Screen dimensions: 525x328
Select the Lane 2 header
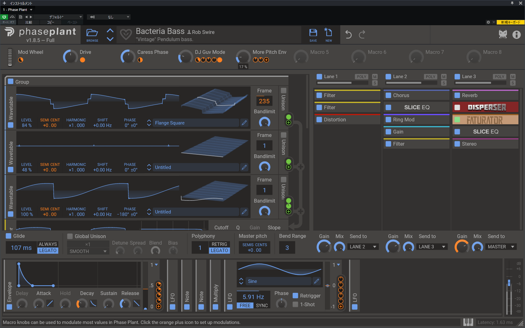[x=400, y=77]
